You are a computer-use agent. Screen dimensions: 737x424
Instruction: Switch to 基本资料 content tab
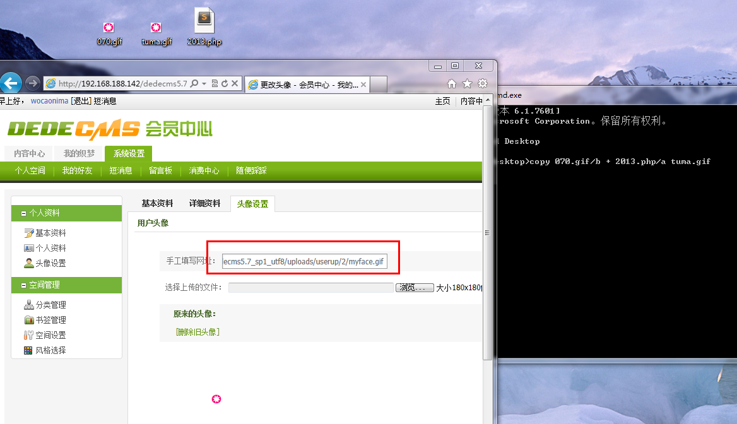tap(157, 204)
